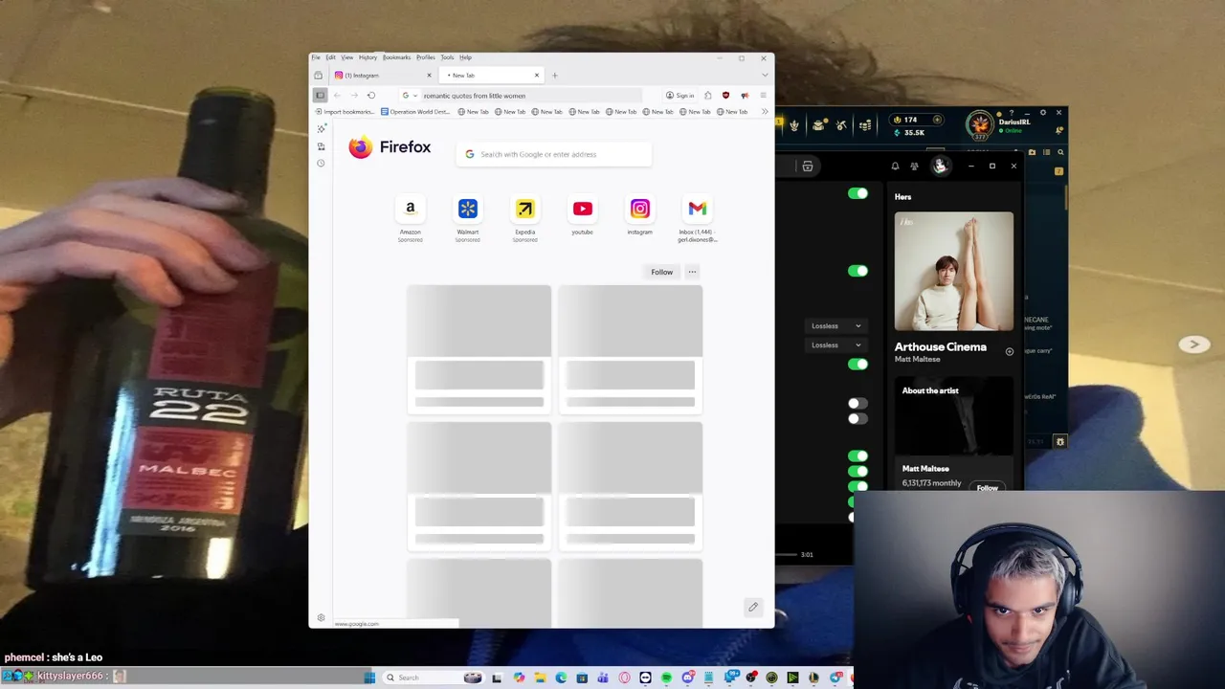Click the Follow button on the new tab page
Image resolution: width=1225 pixels, height=689 pixels.
(x=661, y=272)
